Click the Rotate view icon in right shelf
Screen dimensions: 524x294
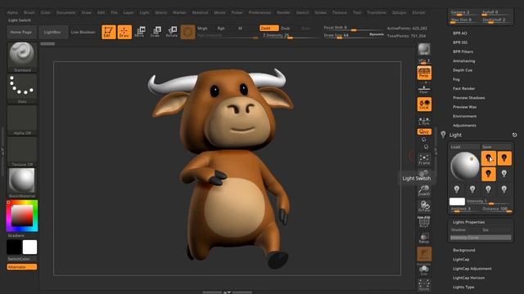[424, 207]
